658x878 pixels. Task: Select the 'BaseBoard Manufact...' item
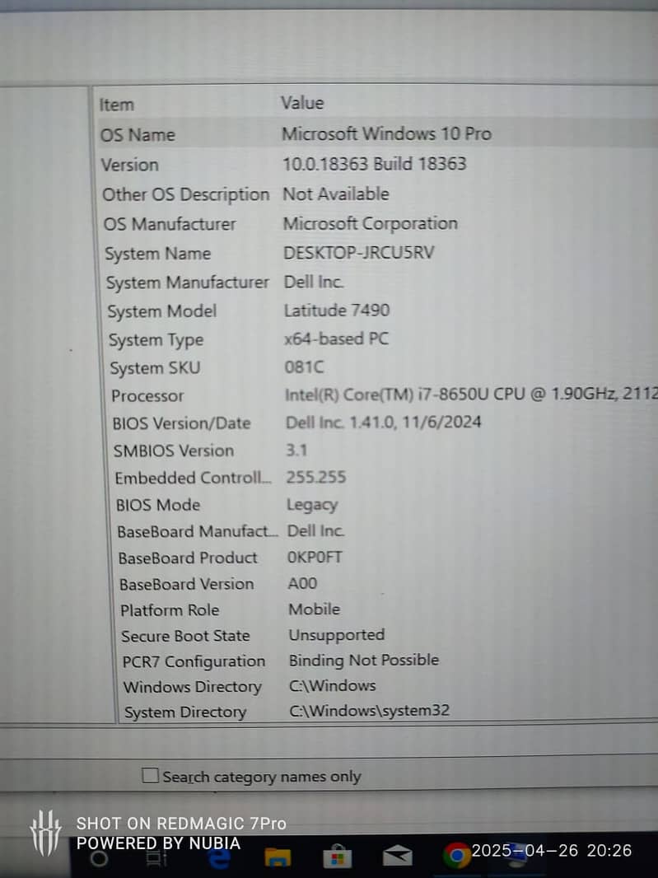click(x=198, y=531)
